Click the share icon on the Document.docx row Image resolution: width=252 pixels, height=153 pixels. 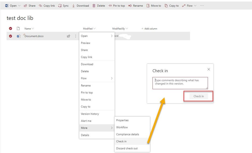tap(68, 36)
